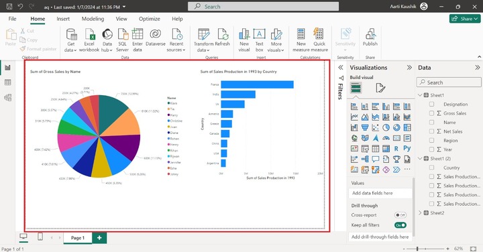Choose the pie chart visualization icon
Screen dimensions: 483x252
(386, 127)
